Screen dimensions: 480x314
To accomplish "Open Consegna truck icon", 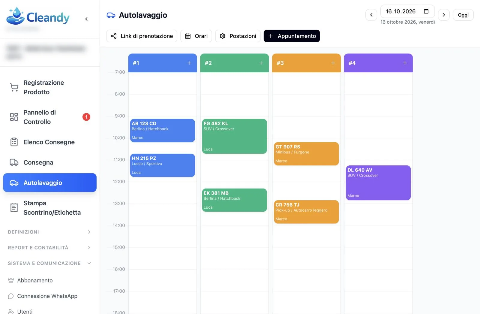I will click(x=14, y=162).
